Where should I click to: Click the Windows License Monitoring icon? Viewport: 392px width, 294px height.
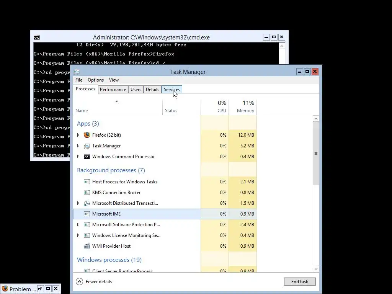click(x=87, y=235)
